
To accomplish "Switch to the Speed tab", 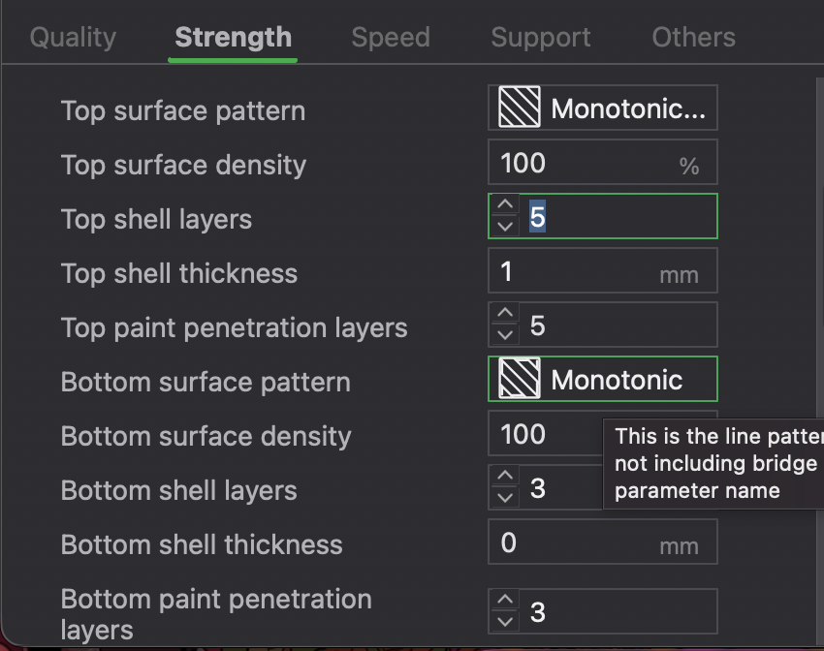I will point(391,38).
